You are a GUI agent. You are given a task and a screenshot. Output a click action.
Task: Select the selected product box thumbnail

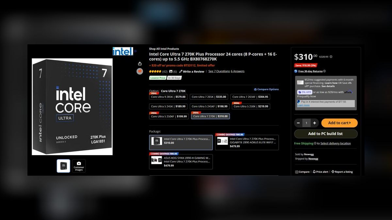pos(63,166)
